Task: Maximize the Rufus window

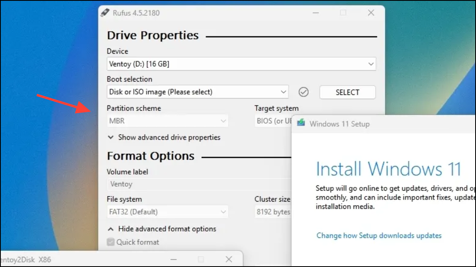Action: pos(343,13)
